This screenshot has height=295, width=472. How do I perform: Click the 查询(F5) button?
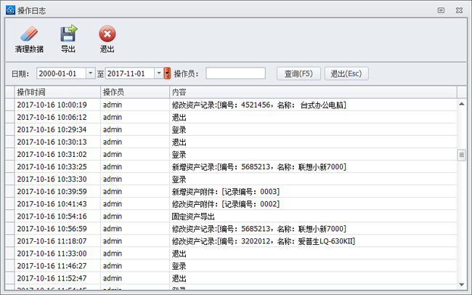[298, 73]
